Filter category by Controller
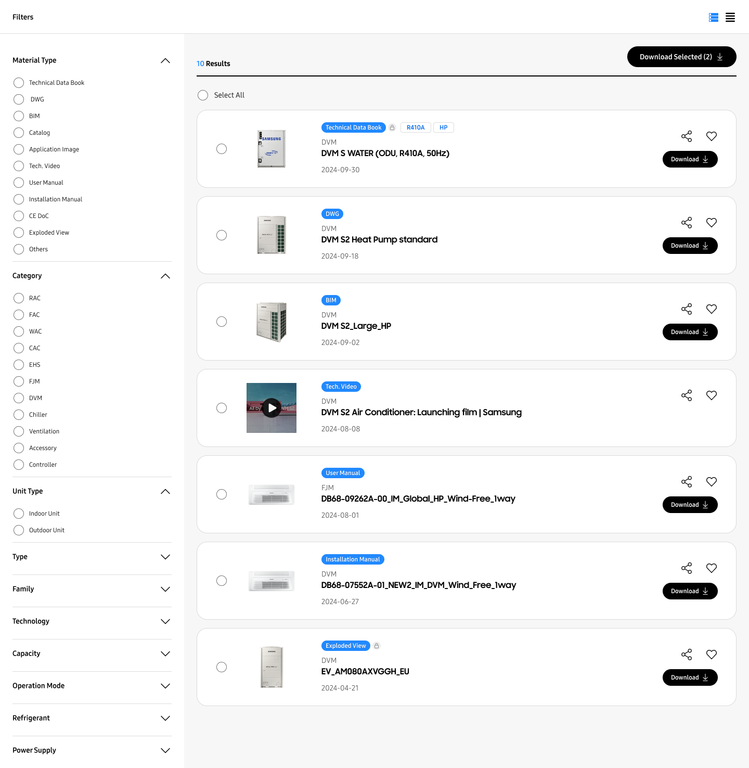Image resolution: width=749 pixels, height=768 pixels. (x=19, y=465)
